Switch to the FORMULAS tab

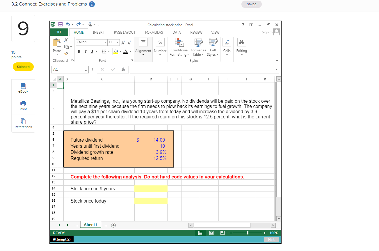[154, 32]
